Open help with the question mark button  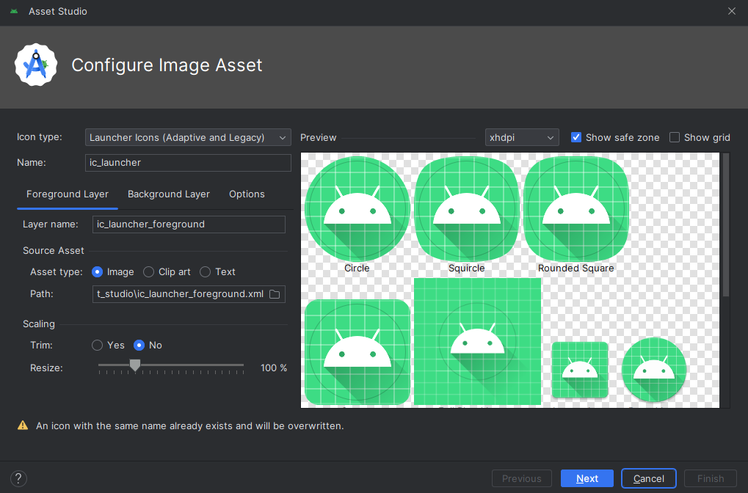[18, 478]
